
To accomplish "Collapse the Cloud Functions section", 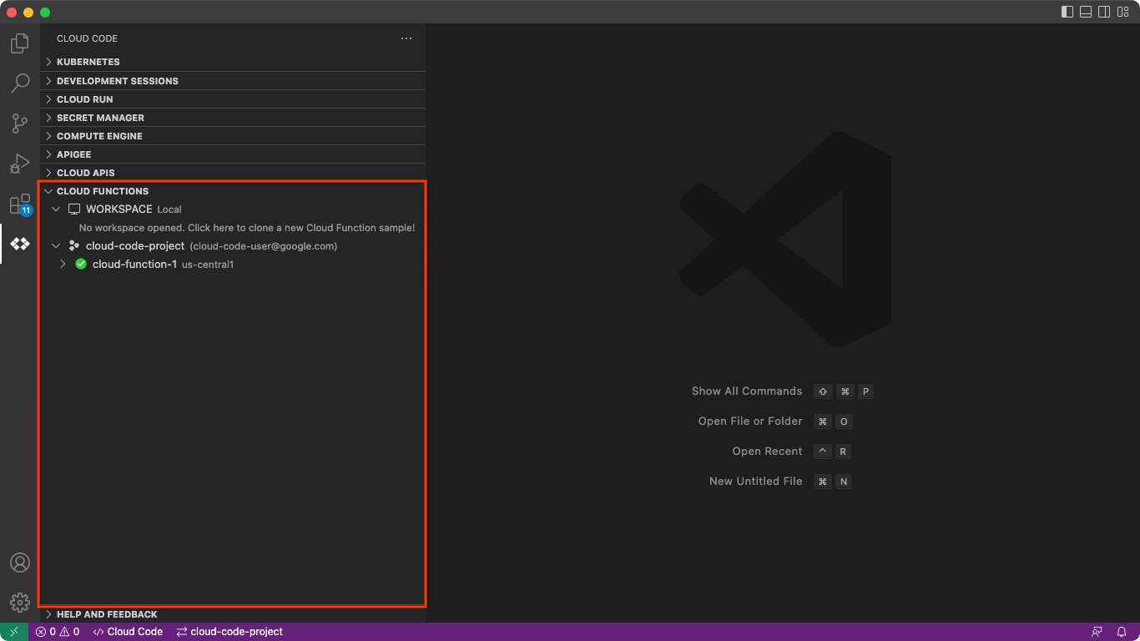I will click(x=233, y=191).
